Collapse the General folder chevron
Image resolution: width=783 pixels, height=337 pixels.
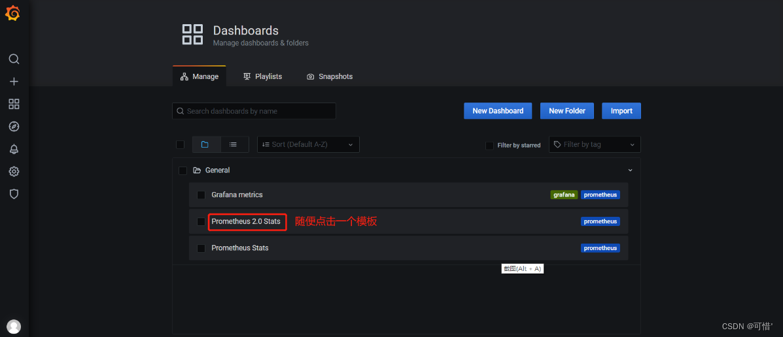click(630, 170)
